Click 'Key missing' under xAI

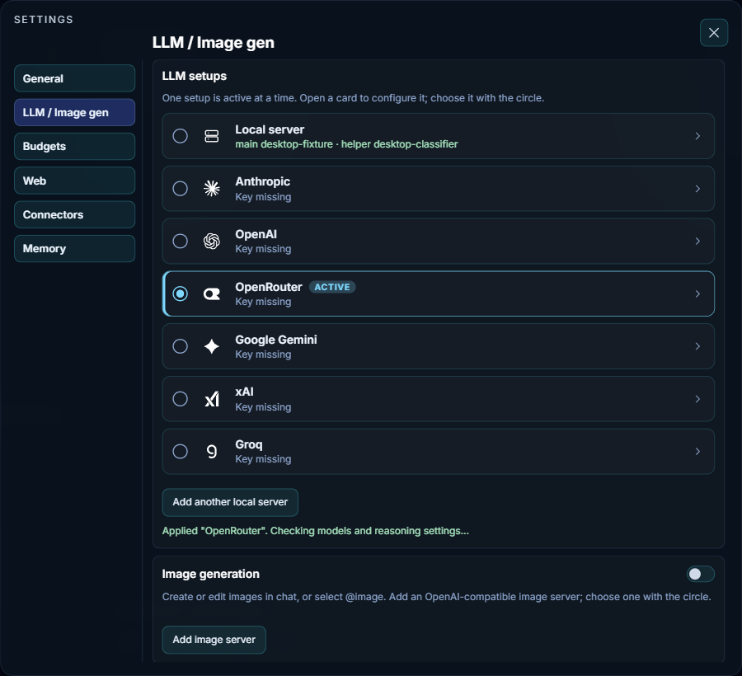click(263, 406)
